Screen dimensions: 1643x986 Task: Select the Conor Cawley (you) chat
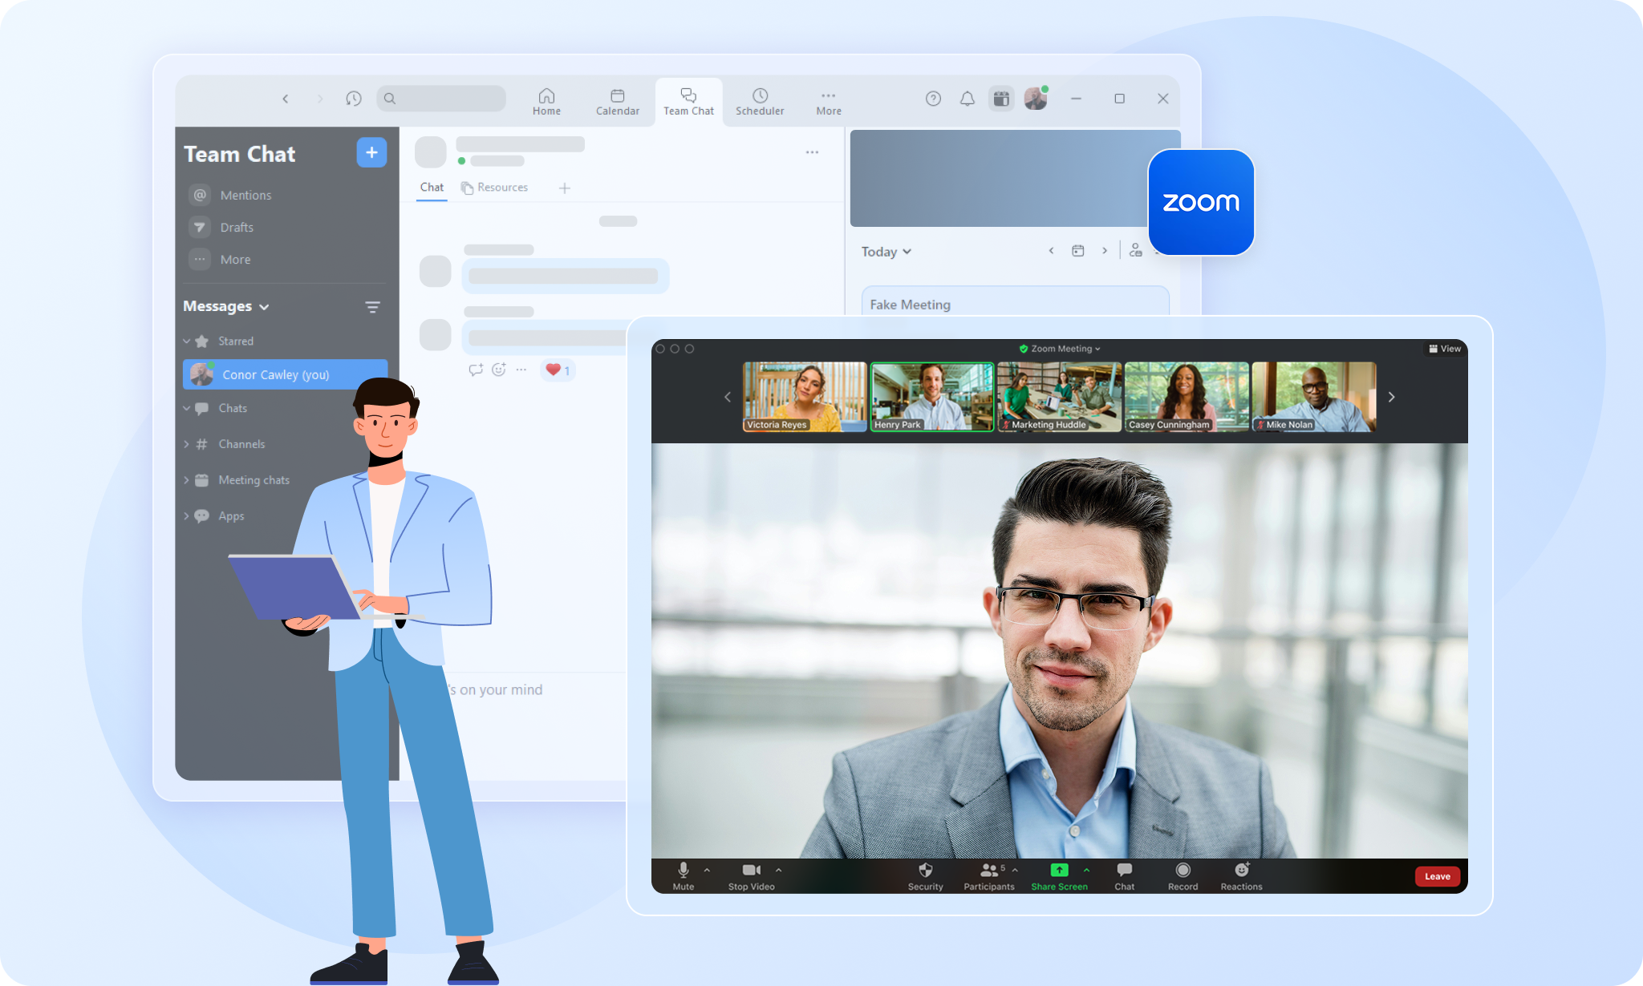[x=285, y=374]
